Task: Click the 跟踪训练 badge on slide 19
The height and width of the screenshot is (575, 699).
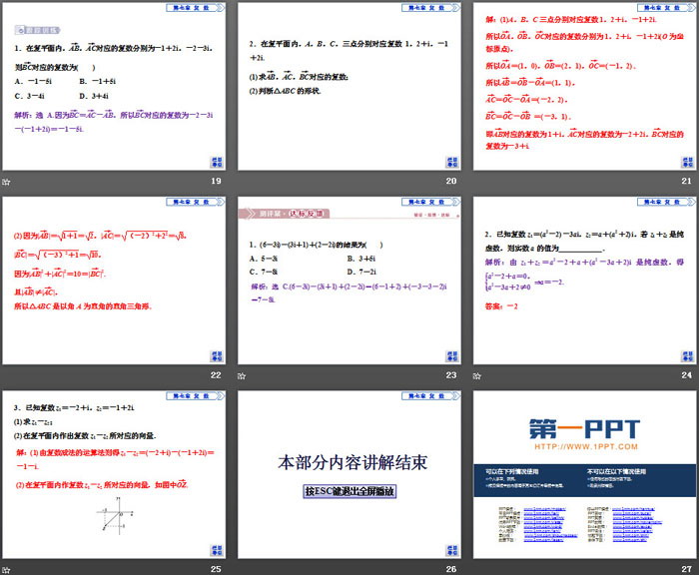Action: click(x=38, y=30)
